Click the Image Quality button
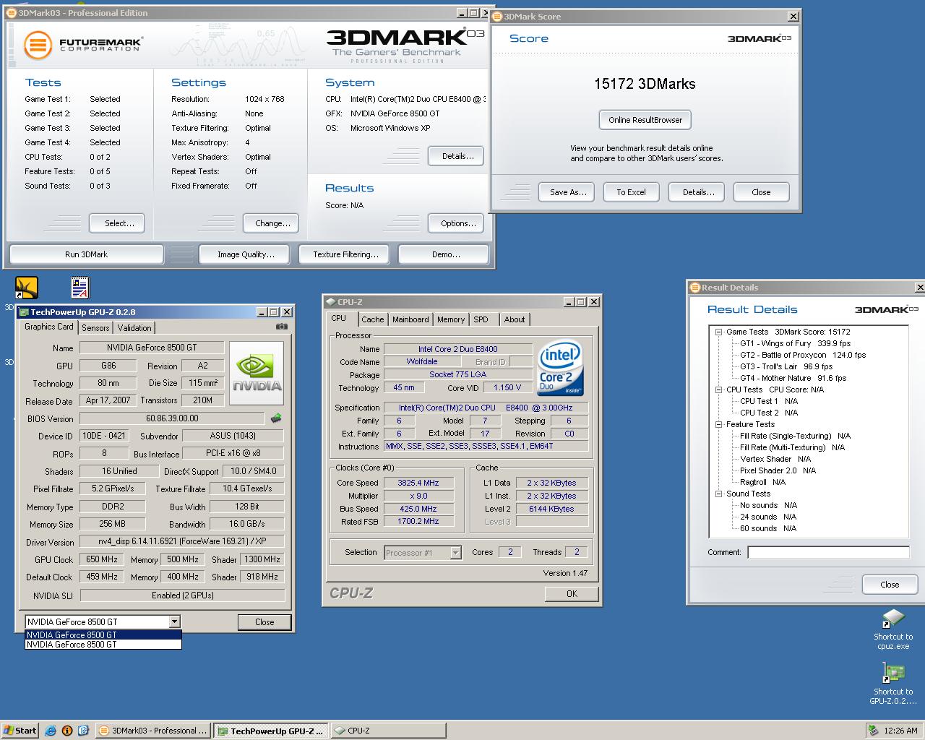925x740 pixels. [246, 254]
